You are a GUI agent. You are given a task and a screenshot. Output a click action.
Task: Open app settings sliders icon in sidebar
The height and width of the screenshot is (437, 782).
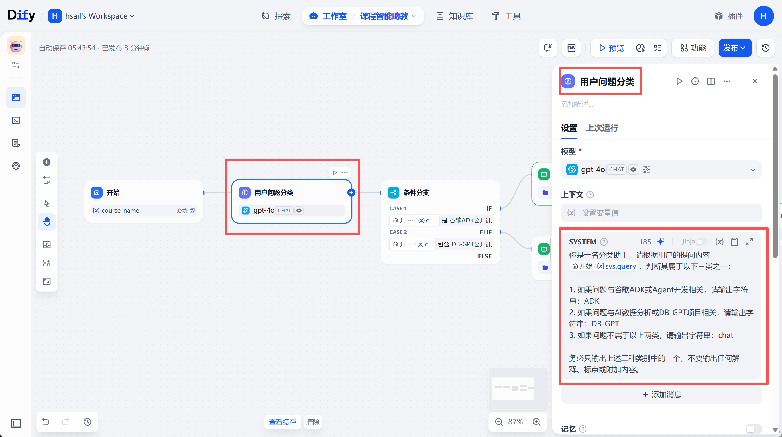(x=16, y=65)
